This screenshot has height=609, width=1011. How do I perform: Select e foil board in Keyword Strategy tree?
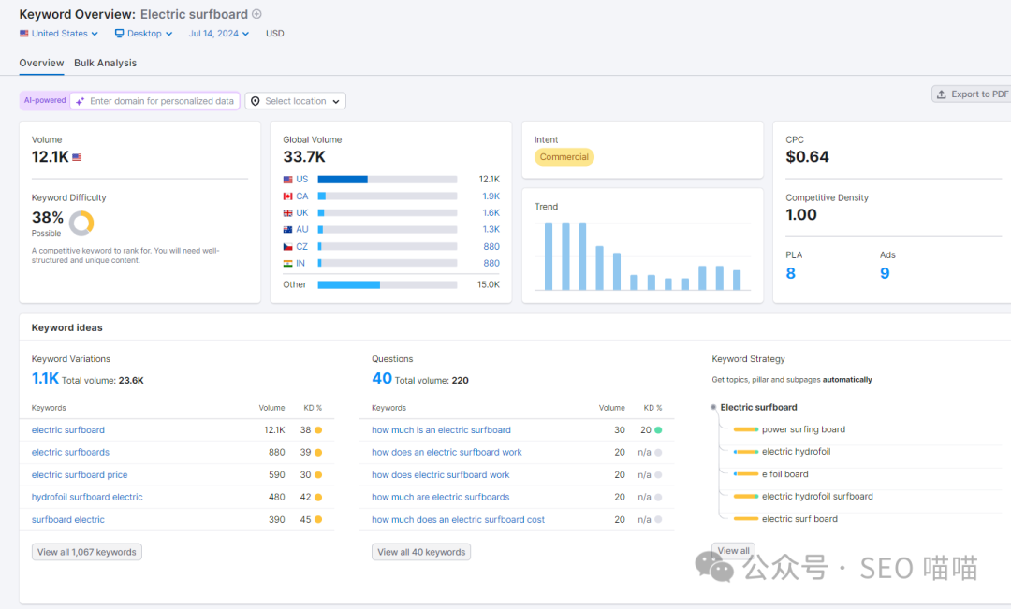point(784,474)
